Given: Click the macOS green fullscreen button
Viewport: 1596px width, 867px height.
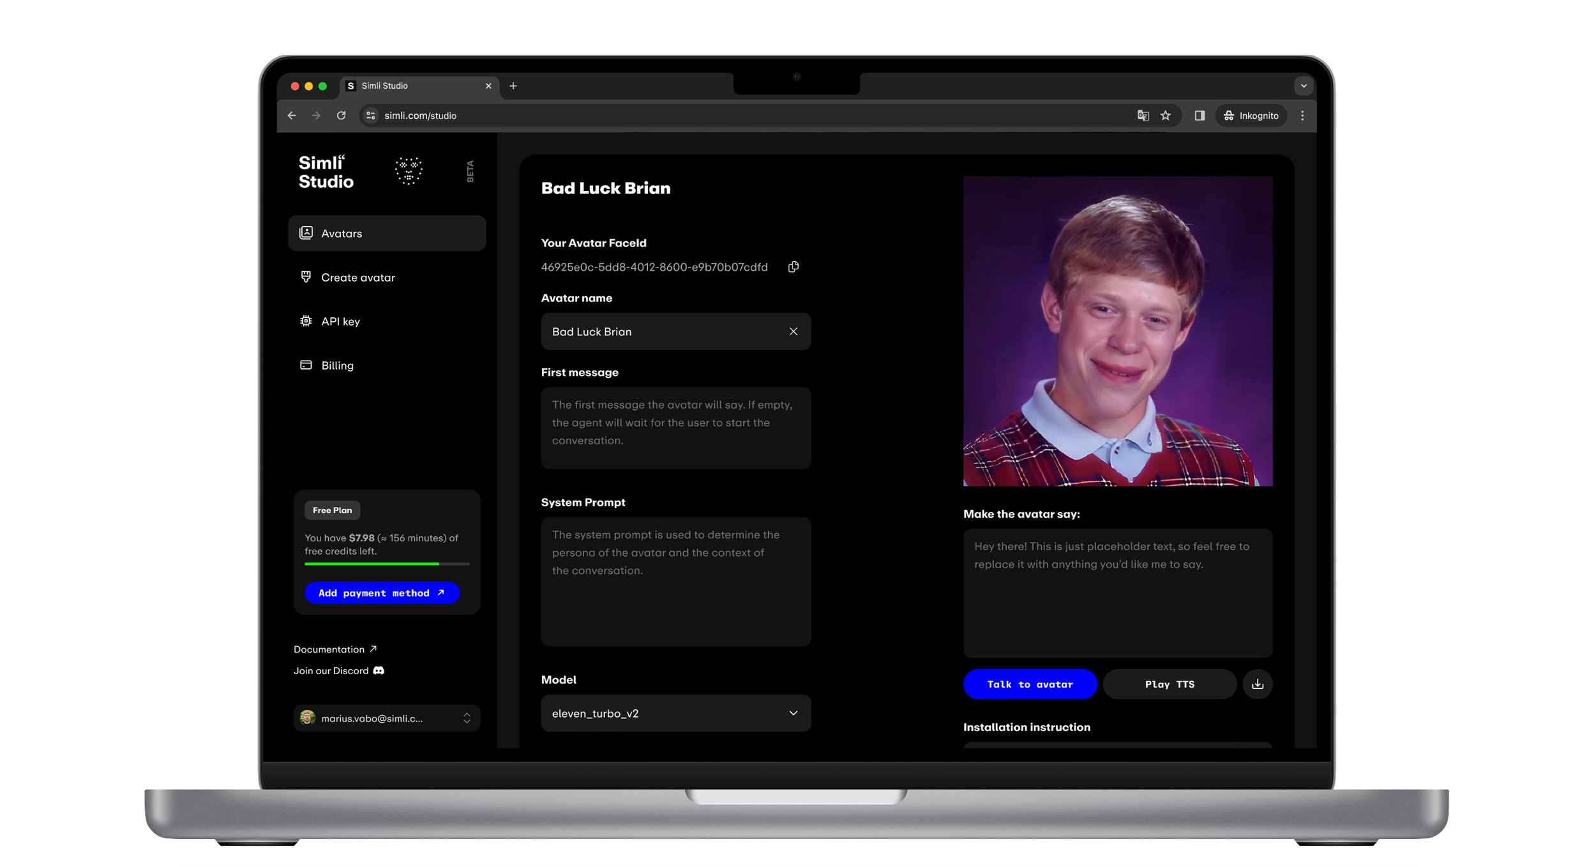Looking at the screenshot, I should (x=323, y=86).
